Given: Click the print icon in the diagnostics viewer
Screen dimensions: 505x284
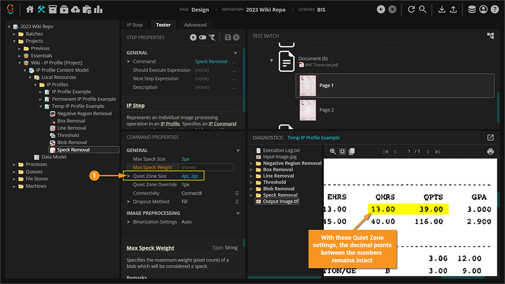Looking at the screenshot, I should click(x=490, y=151).
